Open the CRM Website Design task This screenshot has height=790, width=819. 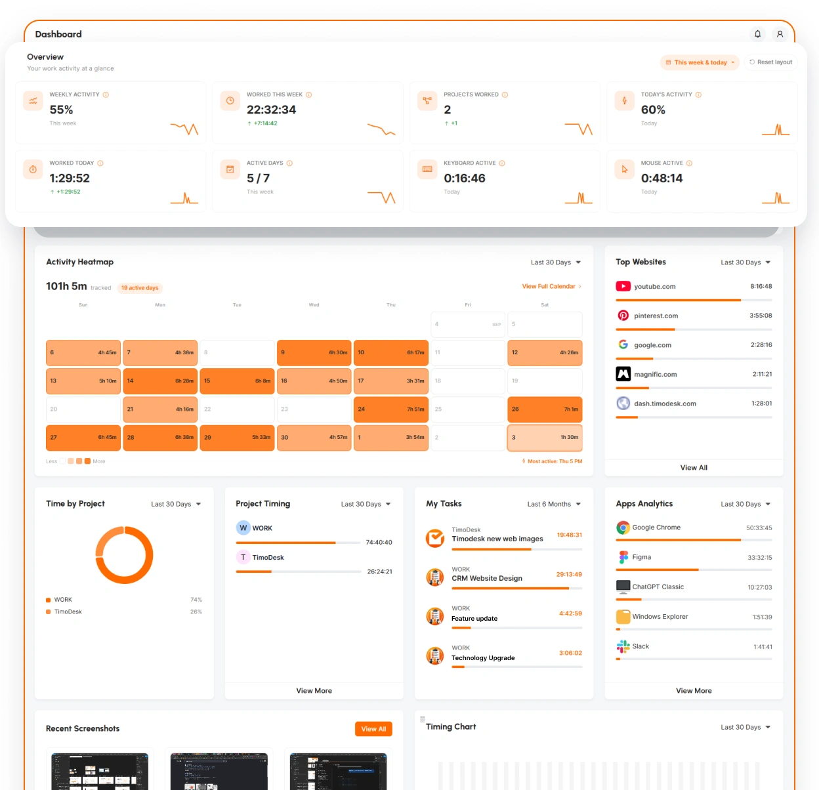[x=503, y=577]
